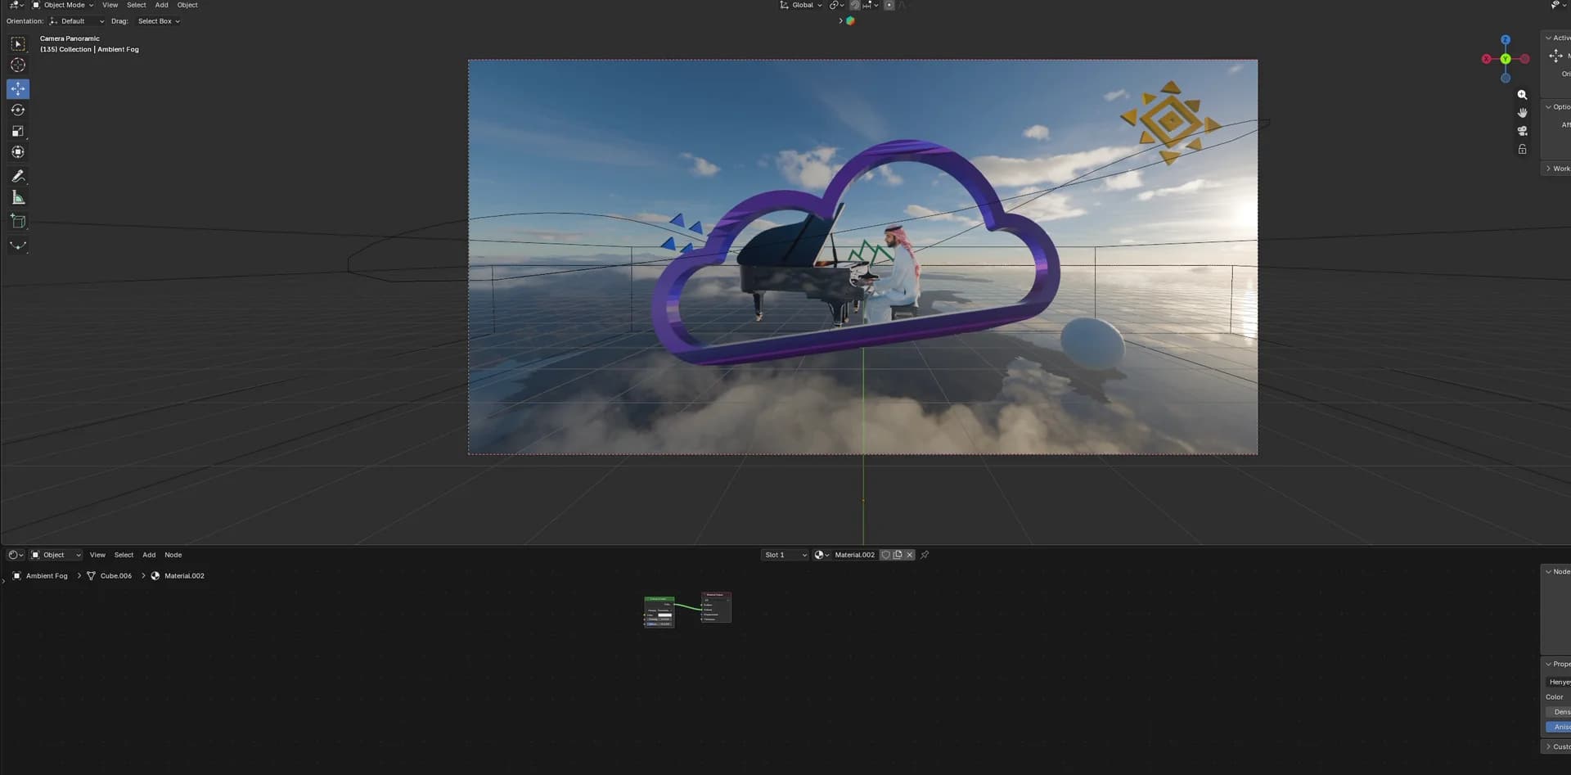
Task: Duplicate Material.002 with new material icon
Action: (x=898, y=555)
